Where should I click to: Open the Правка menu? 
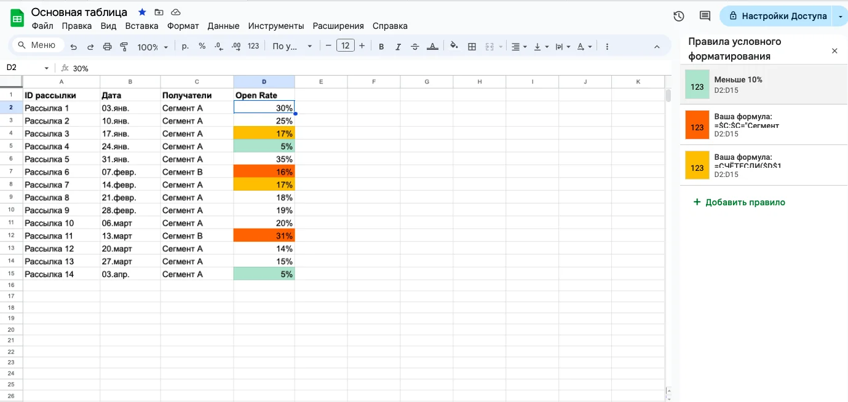tap(77, 26)
